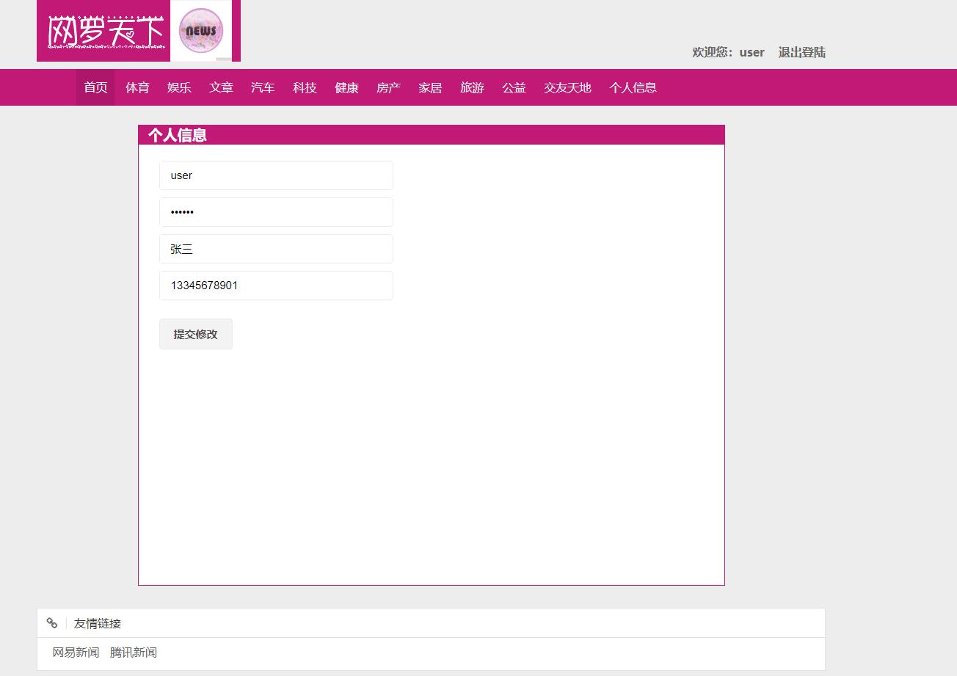The height and width of the screenshot is (676, 957).
Task: Open the 科技 technology section
Action: click(x=305, y=87)
